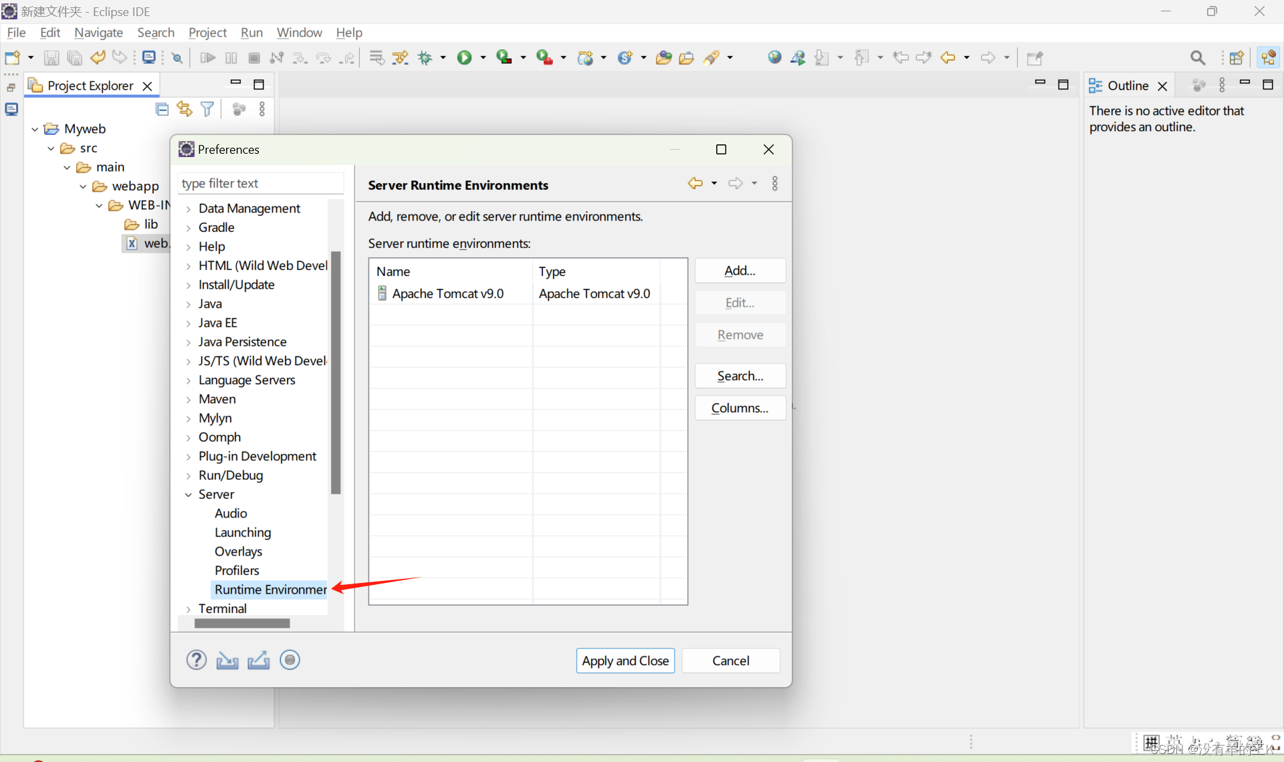Viewport: 1284px width, 762px height.
Task: Click the Terminate stop icon in toolbar
Action: tap(254, 58)
